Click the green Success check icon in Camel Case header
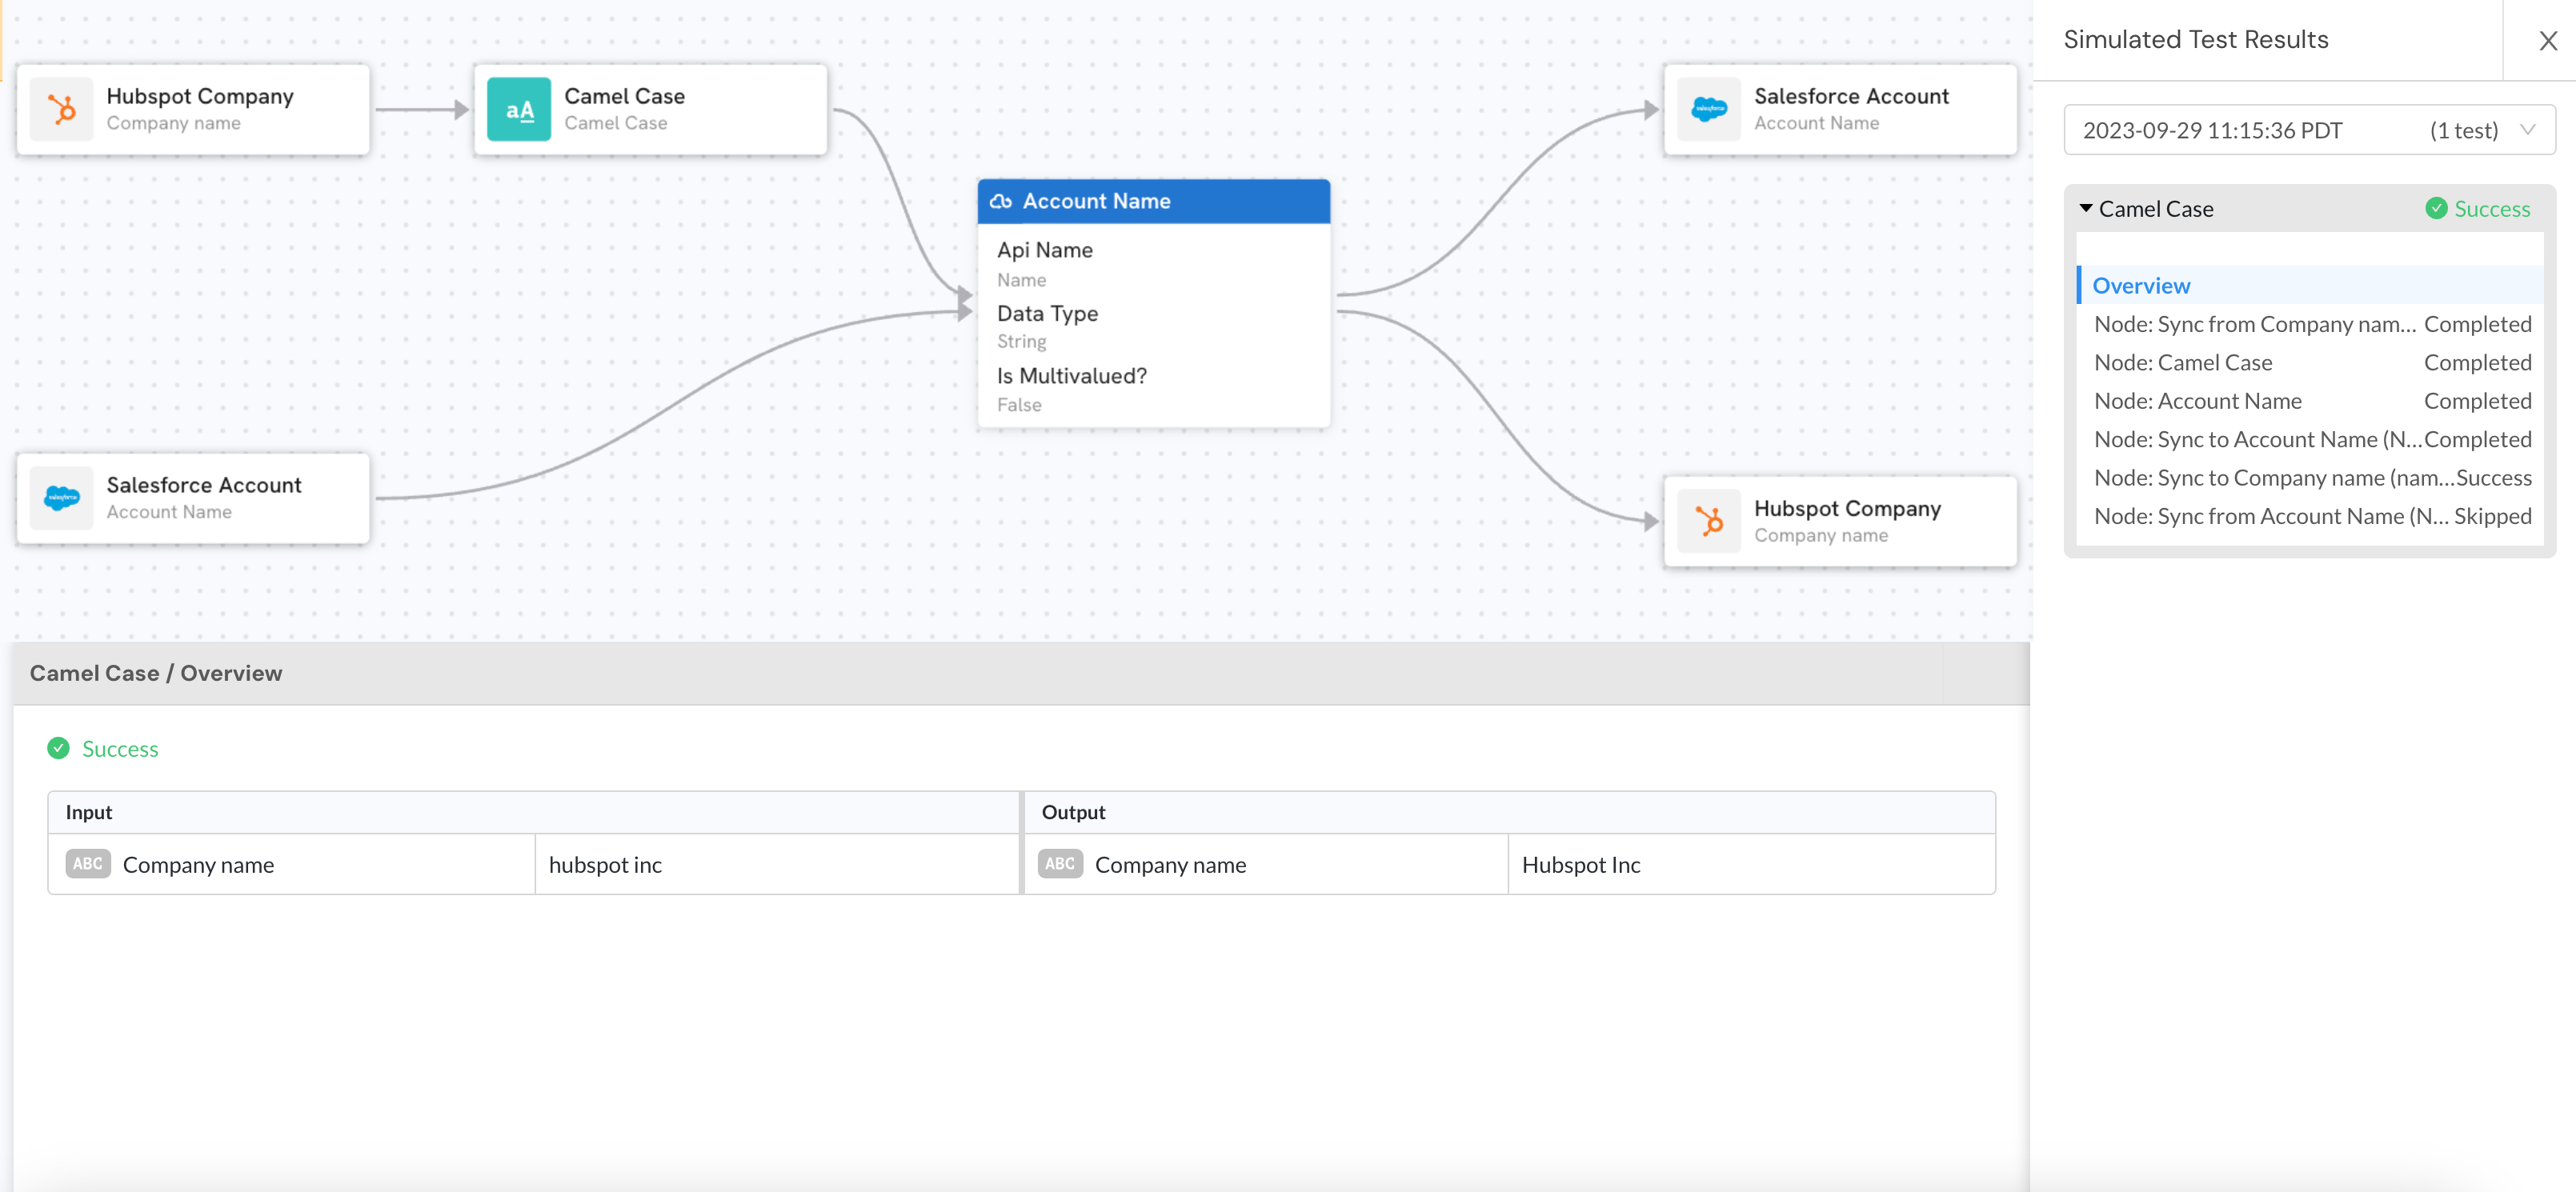 (x=2436, y=208)
